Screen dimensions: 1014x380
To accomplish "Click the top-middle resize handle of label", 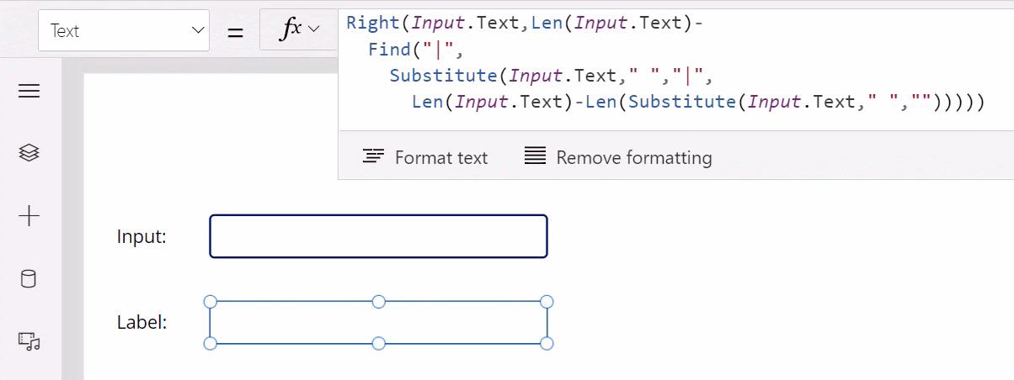I will [379, 301].
